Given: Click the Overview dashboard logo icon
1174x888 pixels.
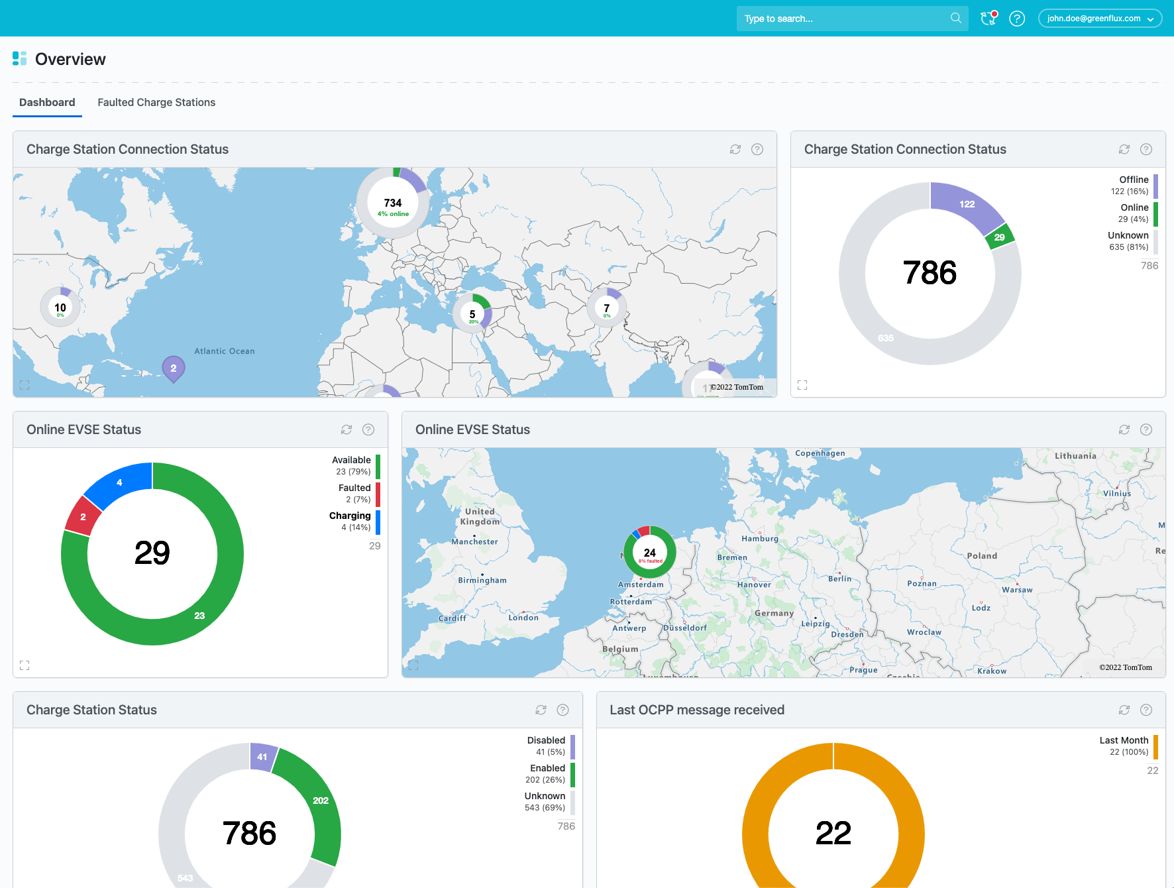Looking at the screenshot, I should point(20,59).
